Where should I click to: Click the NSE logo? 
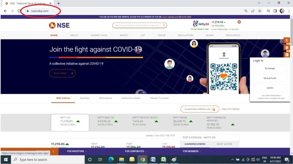(x=59, y=25)
